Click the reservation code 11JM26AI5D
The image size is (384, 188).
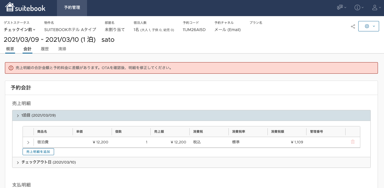tap(194, 30)
